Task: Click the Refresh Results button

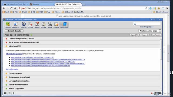Action: [x=14, y=31]
